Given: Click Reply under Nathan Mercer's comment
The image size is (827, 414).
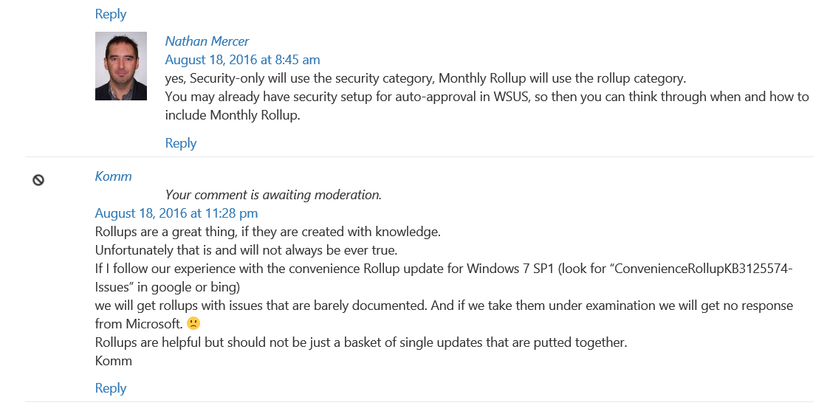Looking at the screenshot, I should pos(181,143).
